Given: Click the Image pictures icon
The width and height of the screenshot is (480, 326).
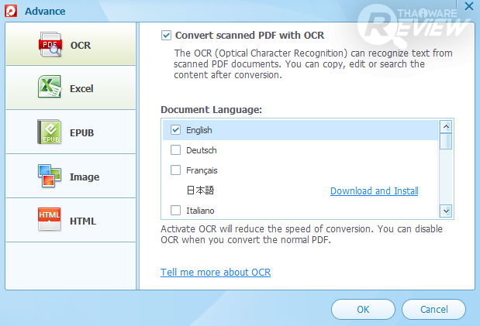Looking at the screenshot, I should [50, 176].
